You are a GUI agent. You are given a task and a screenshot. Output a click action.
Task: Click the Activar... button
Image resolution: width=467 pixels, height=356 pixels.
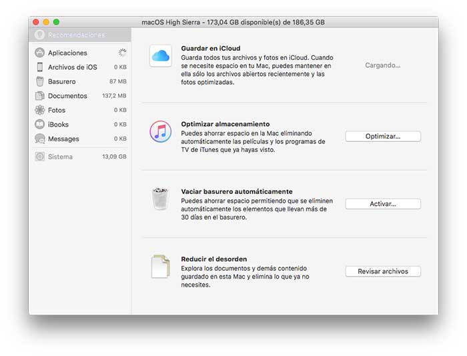(383, 204)
